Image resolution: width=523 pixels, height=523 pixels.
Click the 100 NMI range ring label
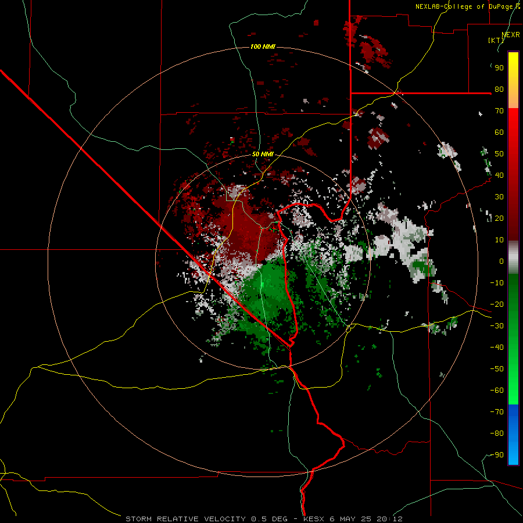click(263, 46)
